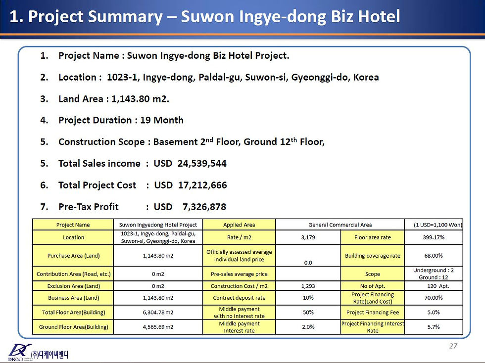This screenshot has height=363, width=485.
Task: Select the 1,293 construction cost value
Action: pos(308,286)
